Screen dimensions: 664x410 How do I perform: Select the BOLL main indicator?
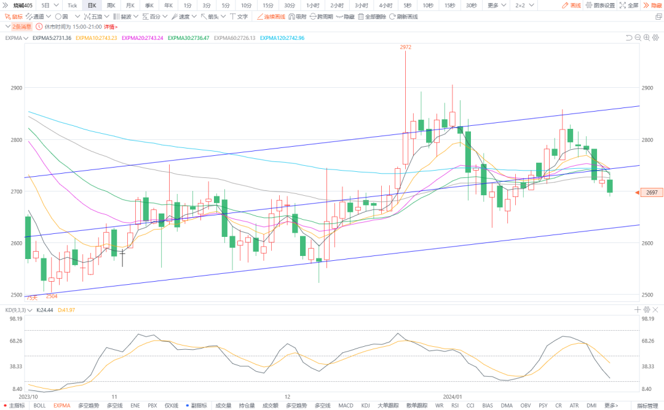pos(39,405)
